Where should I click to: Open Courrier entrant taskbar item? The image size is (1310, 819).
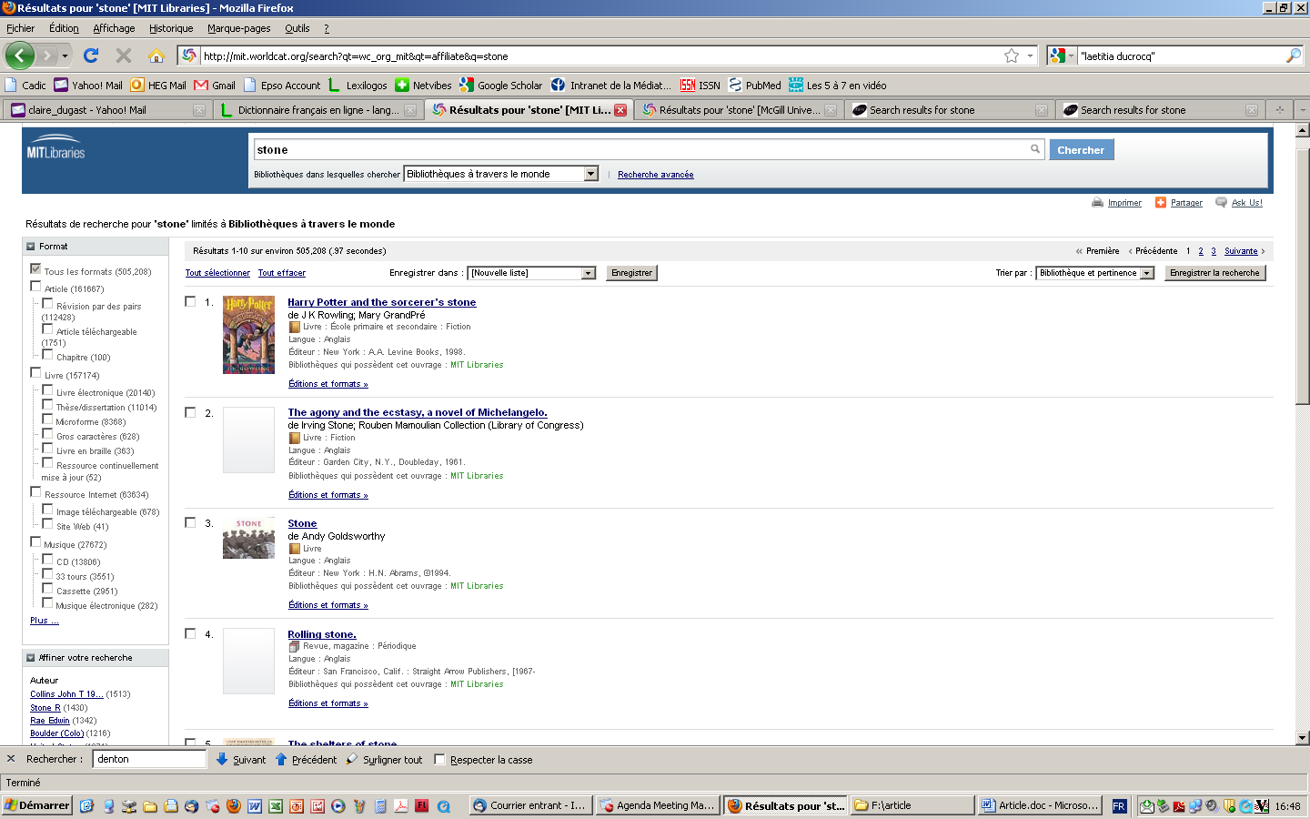530,805
